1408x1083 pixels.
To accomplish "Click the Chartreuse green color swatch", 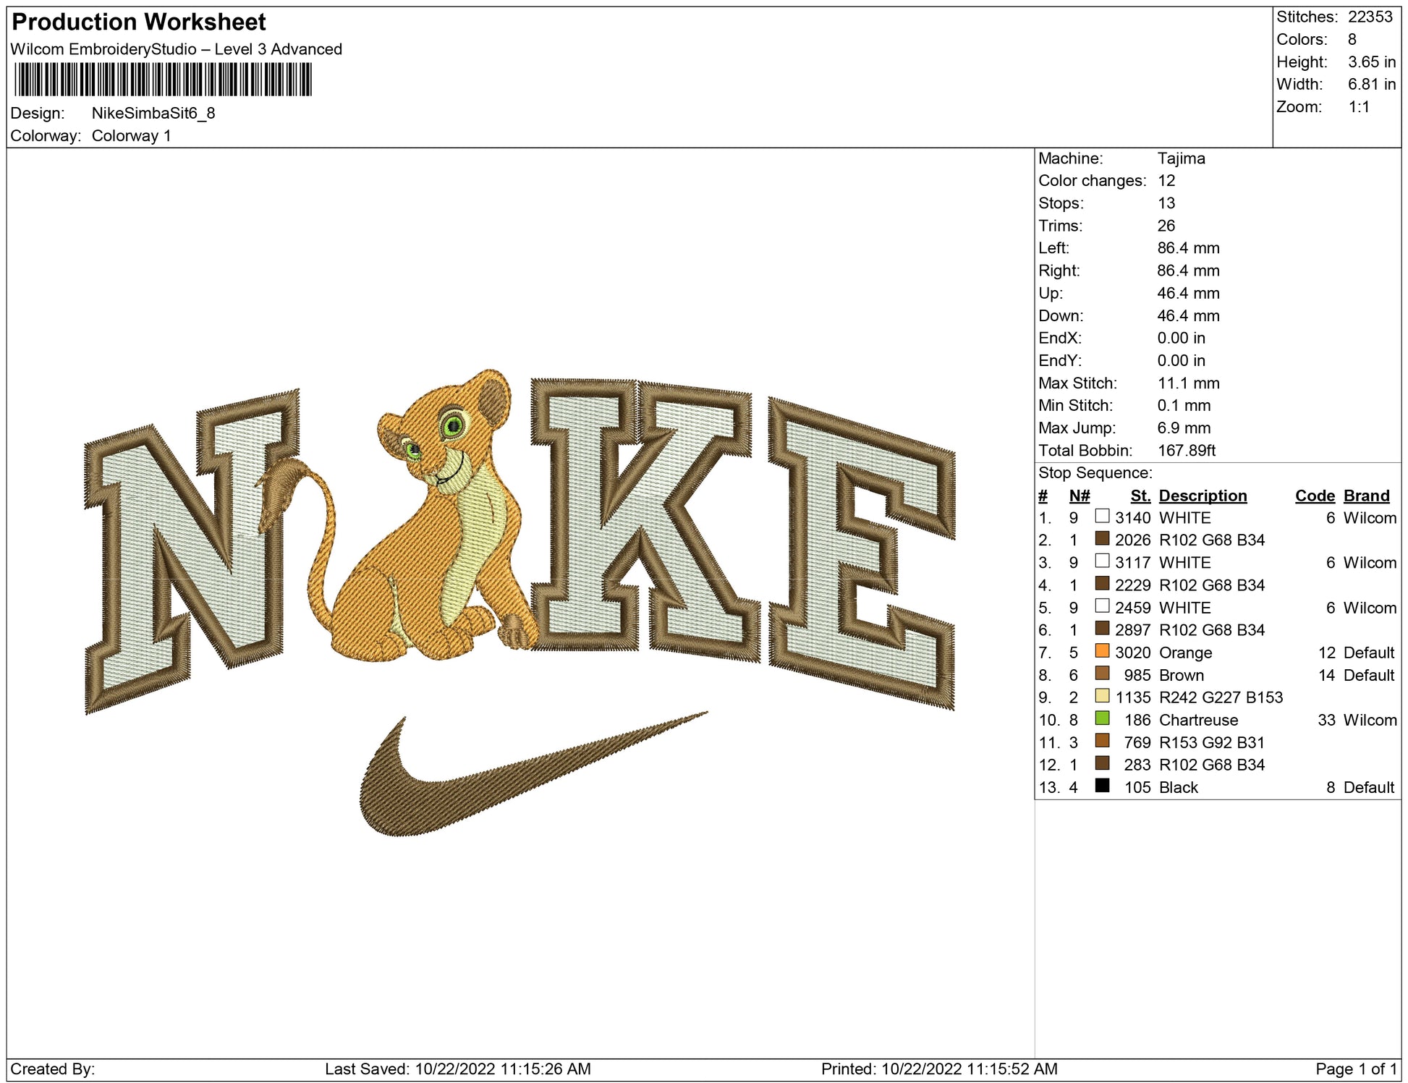I will point(1102,718).
